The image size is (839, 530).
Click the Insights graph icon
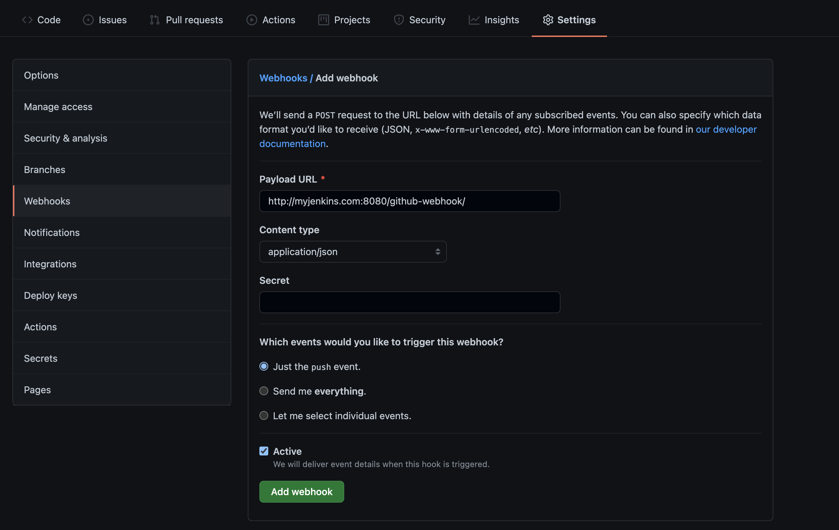point(474,20)
